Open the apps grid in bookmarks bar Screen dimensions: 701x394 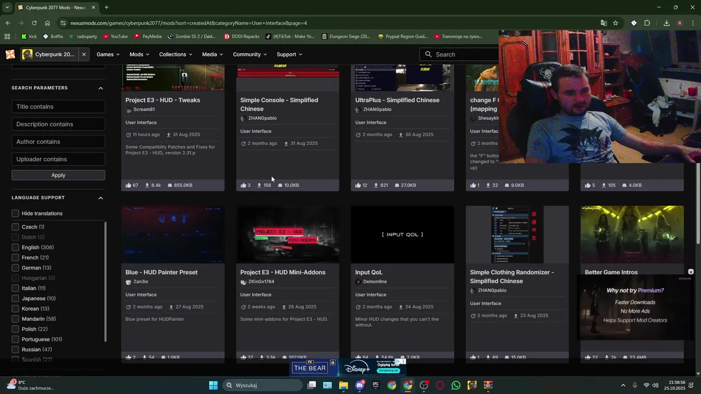[x=7, y=37]
